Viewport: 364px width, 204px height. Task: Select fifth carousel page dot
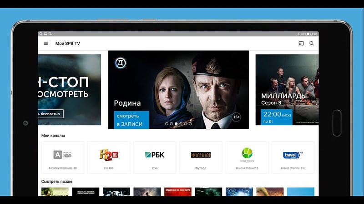point(186,124)
